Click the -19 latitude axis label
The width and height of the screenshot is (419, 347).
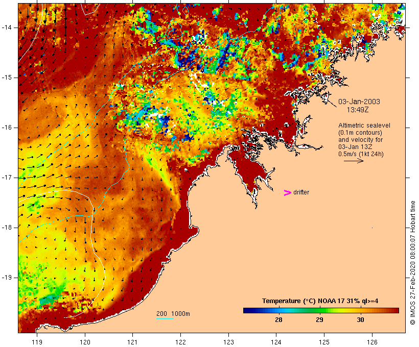click(x=6, y=278)
